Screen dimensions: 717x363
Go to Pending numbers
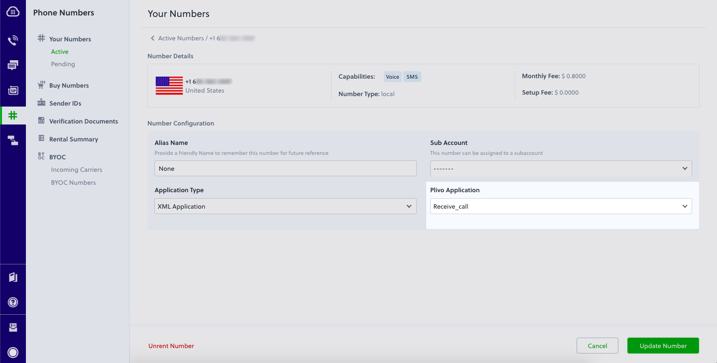click(63, 64)
